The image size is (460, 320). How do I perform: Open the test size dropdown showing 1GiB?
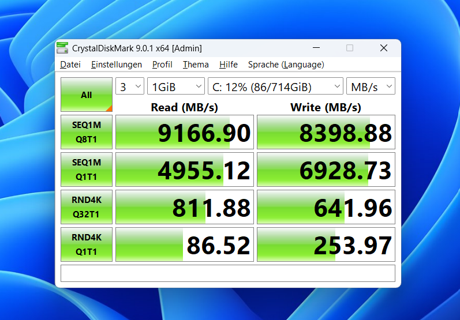coord(176,86)
